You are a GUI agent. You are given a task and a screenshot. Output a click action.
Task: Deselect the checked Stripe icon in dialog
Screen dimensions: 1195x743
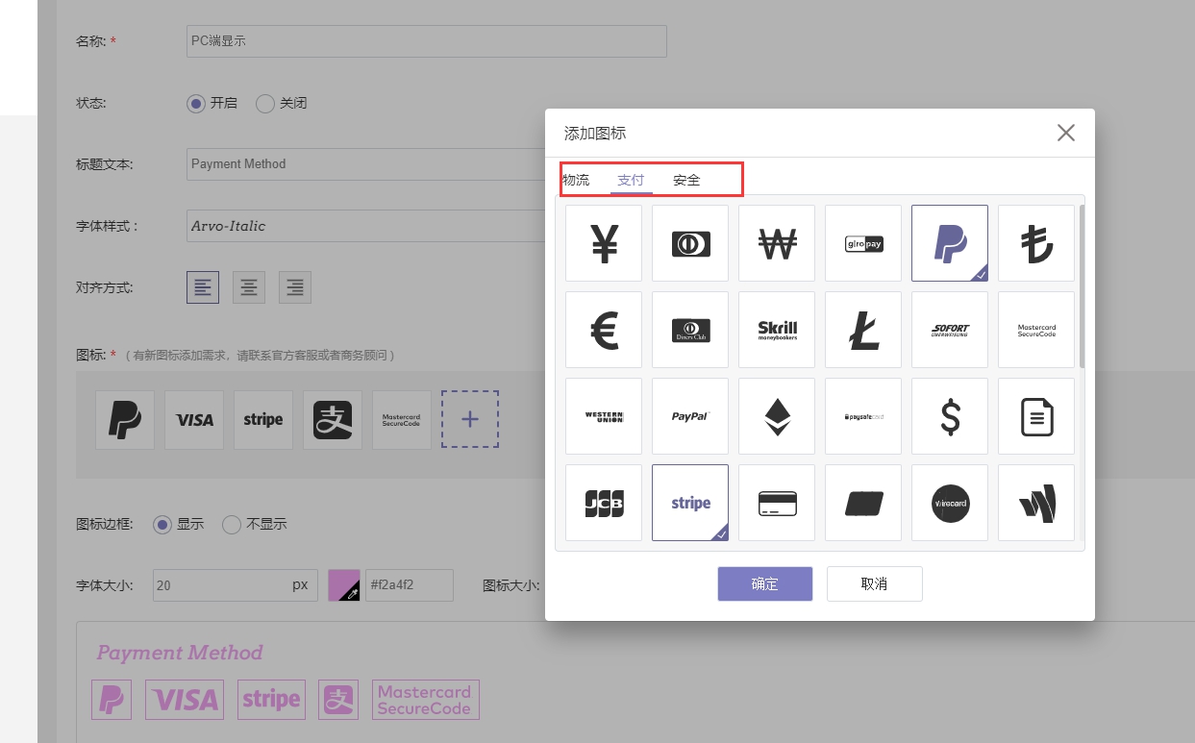689,503
